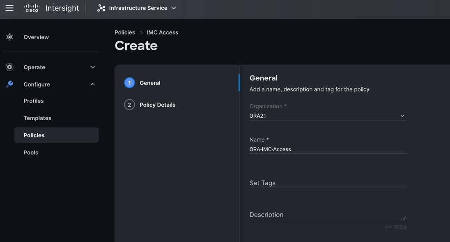Select the step 1 General circle
The width and height of the screenshot is (450, 242).
pyautogui.click(x=129, y=83)
